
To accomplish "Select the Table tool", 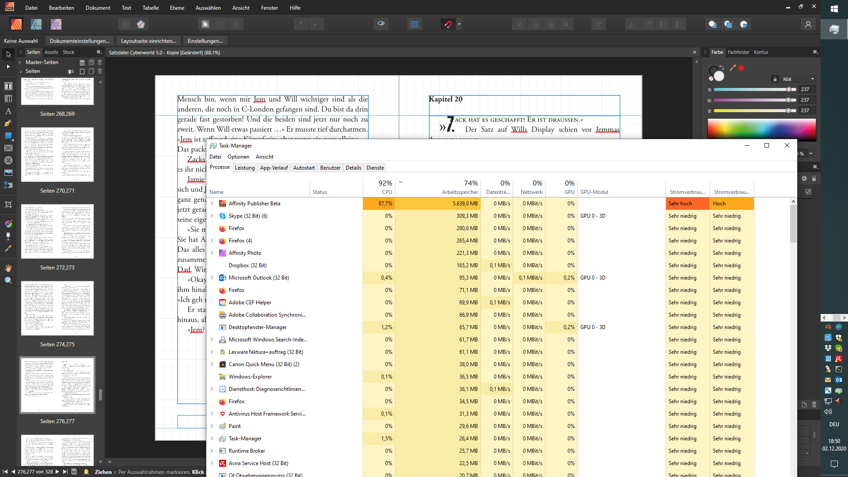I will 8,98.
